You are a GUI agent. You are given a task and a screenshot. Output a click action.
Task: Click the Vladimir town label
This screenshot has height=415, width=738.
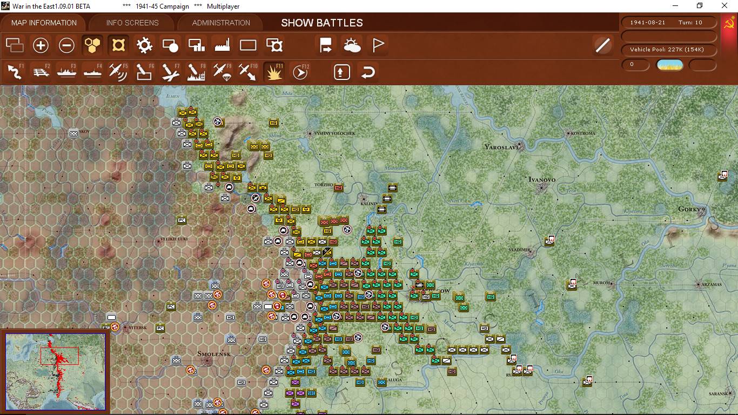pyautogui.click(x=520, y=250)
